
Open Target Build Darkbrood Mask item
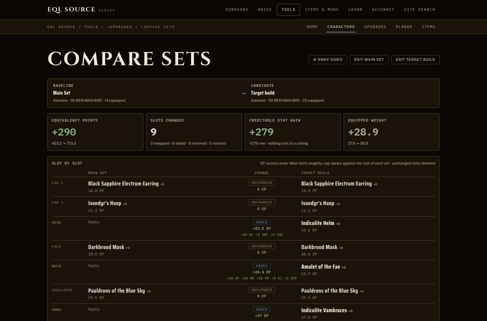[319, 247]
